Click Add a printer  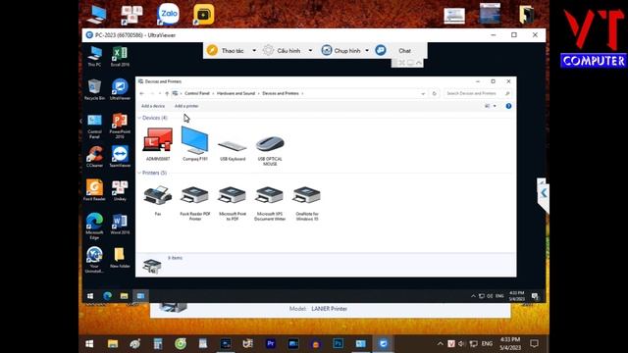click(x=186, y=106)
